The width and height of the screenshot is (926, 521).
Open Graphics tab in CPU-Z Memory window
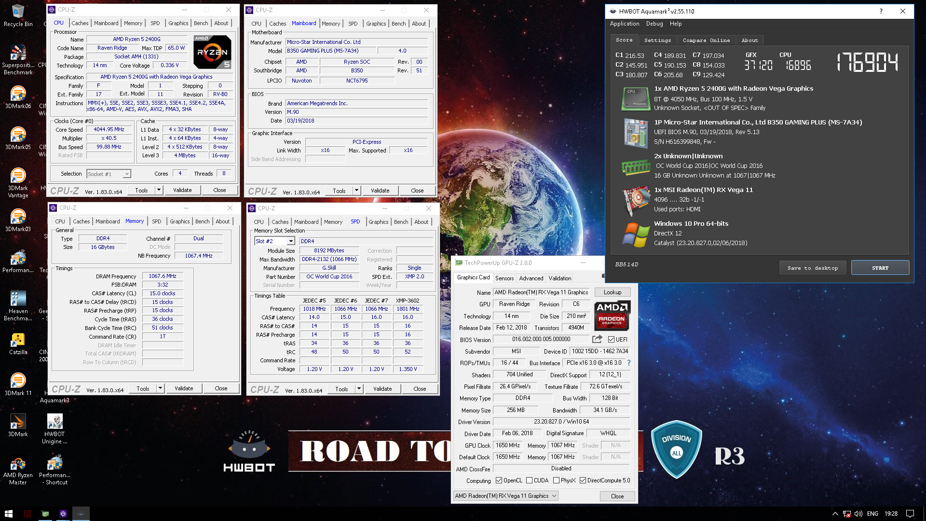point(179,221)
